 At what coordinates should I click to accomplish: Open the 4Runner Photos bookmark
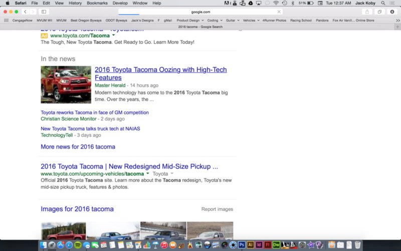[274, 20]
